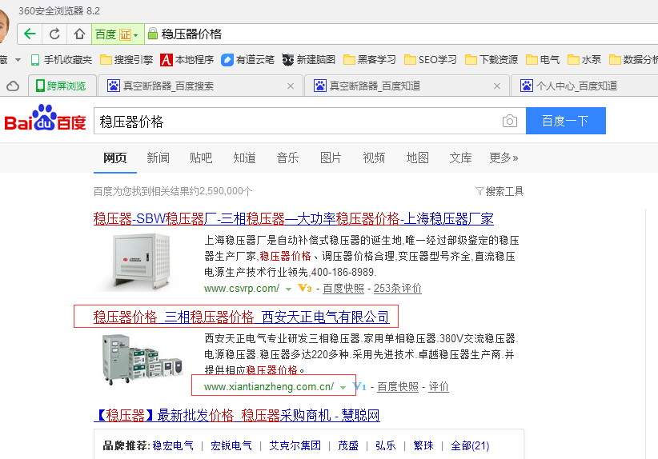
Task: Open the 稳压器-SBW稳压器厂 result link
Action: pos(293,218)
